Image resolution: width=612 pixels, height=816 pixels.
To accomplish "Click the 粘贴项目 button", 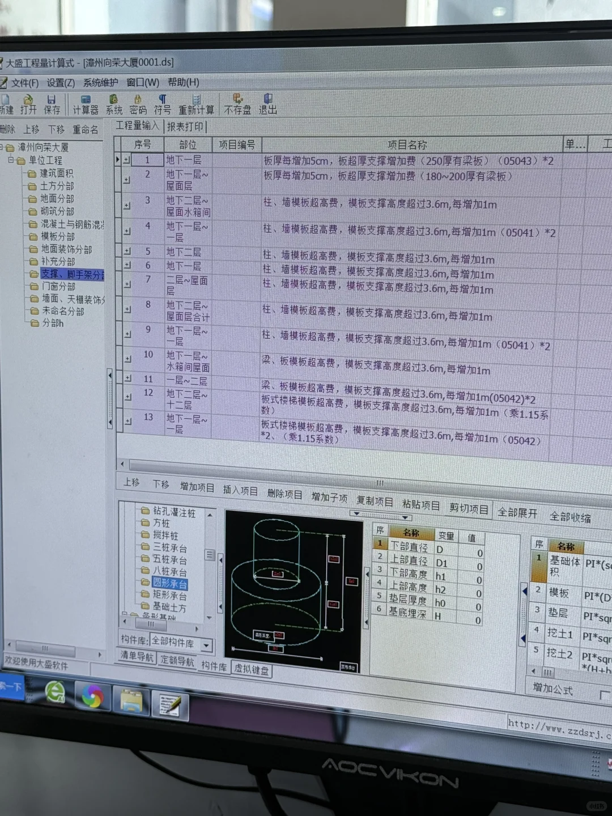I will click(x=421, y=504).
